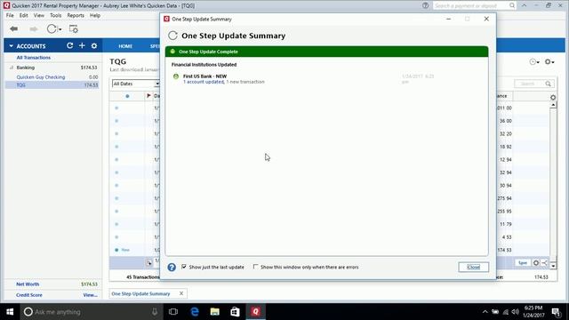This screenshot has width=569, height=320.
Task: Check Show this window only when errors
Action: pyautogui.click(x=255, y=267)
